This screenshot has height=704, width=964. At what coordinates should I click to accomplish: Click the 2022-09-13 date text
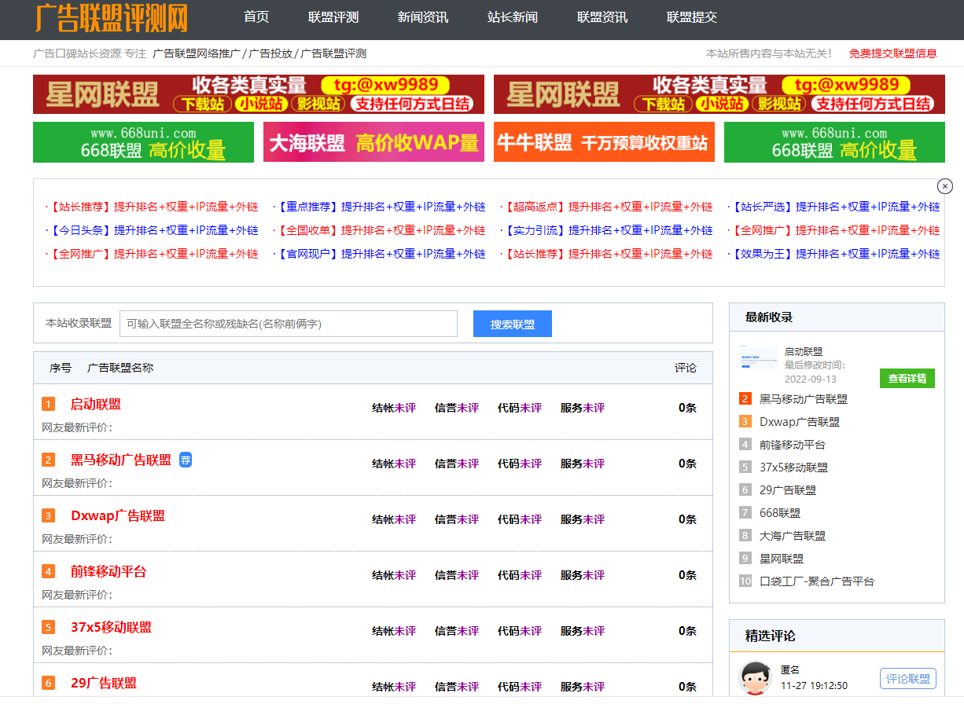(x=811, y=379)
